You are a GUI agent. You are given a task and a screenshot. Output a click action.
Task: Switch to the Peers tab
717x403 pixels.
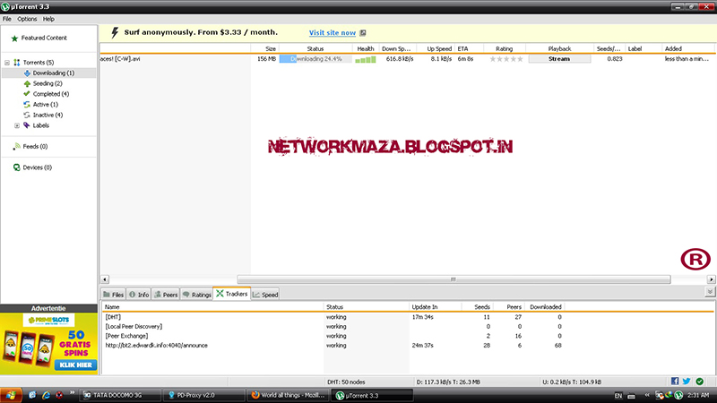166,295
